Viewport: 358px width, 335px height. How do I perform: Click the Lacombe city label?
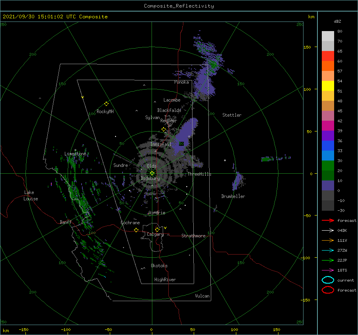click(x=172, y=100)
